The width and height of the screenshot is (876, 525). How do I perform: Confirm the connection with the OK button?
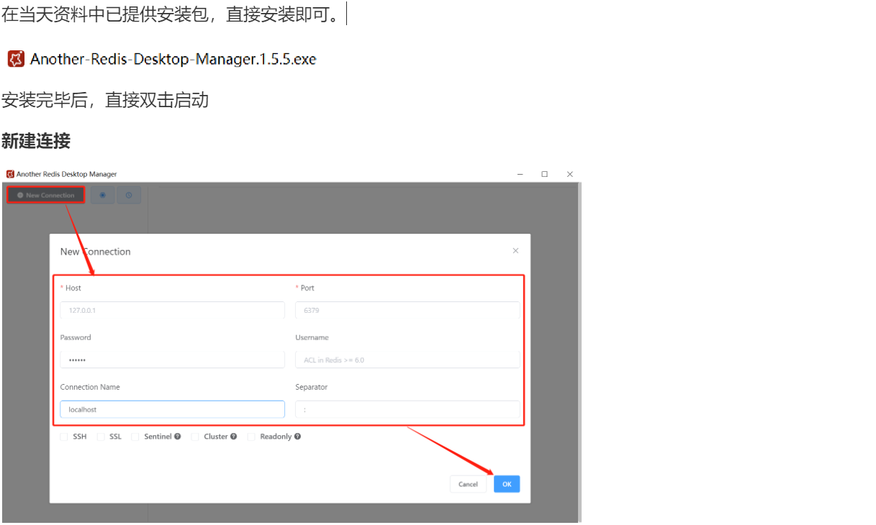[506, 483]
